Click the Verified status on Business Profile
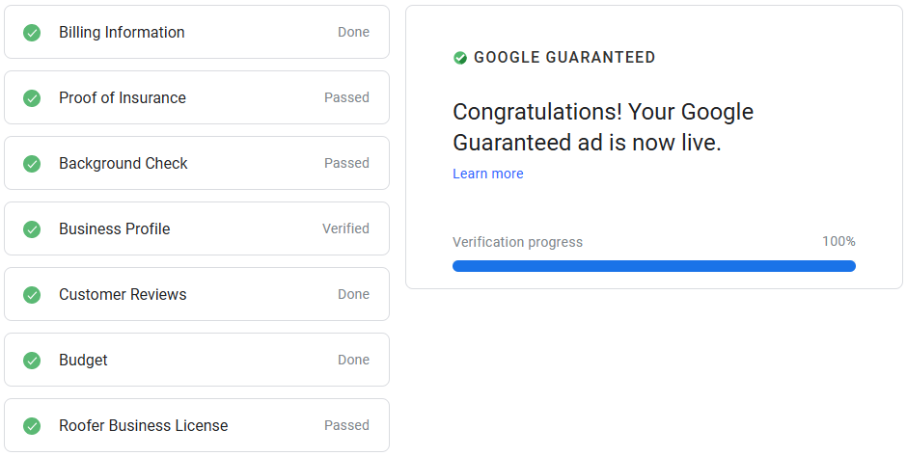 pyautogui.click(x=345, y=229)
